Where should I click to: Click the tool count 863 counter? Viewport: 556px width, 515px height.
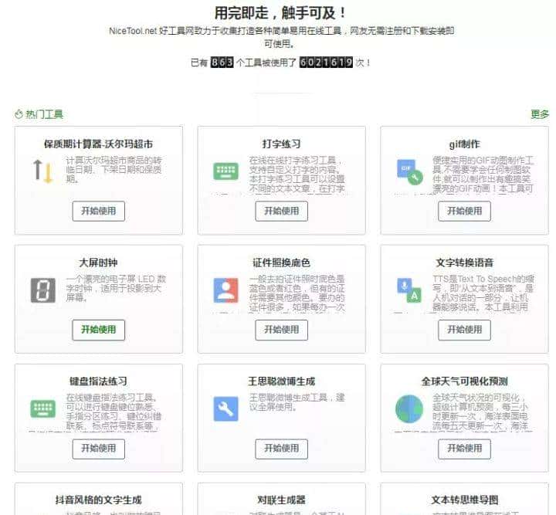[x=222, y=62]
